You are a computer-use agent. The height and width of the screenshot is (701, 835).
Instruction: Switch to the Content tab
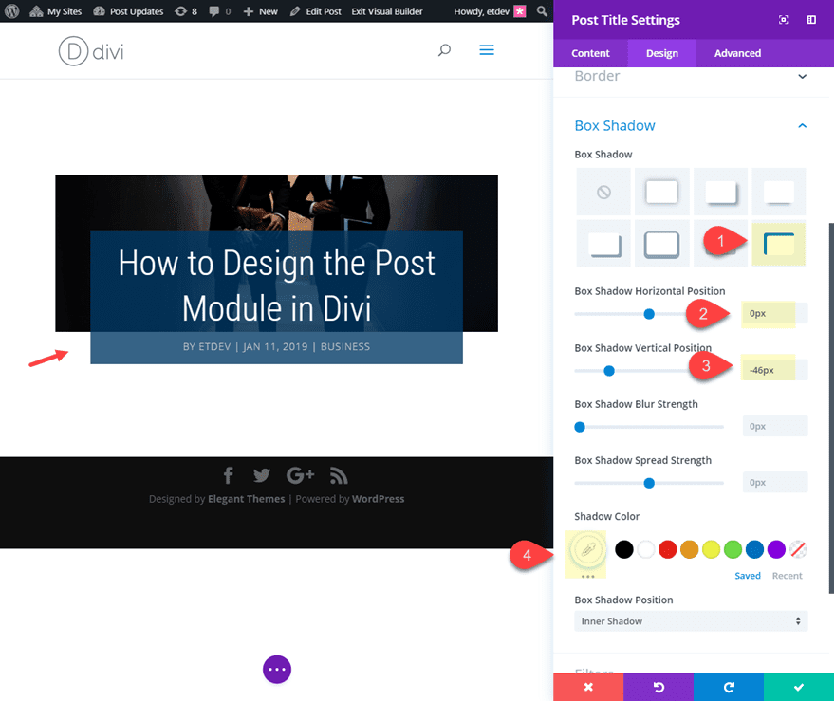[590, 53]
